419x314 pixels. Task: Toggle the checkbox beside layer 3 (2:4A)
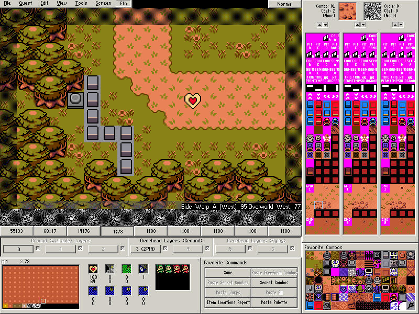click(x=165, y=248)
